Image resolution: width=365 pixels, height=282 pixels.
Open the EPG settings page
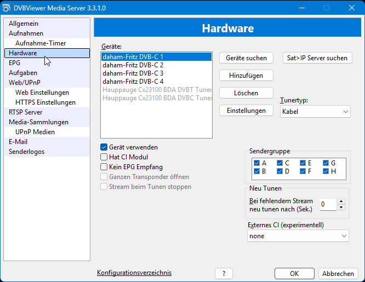pos(15,63)
